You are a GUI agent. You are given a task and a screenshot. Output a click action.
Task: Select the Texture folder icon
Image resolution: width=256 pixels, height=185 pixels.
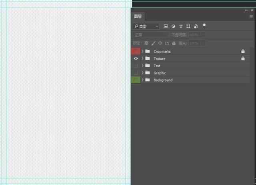148,58
